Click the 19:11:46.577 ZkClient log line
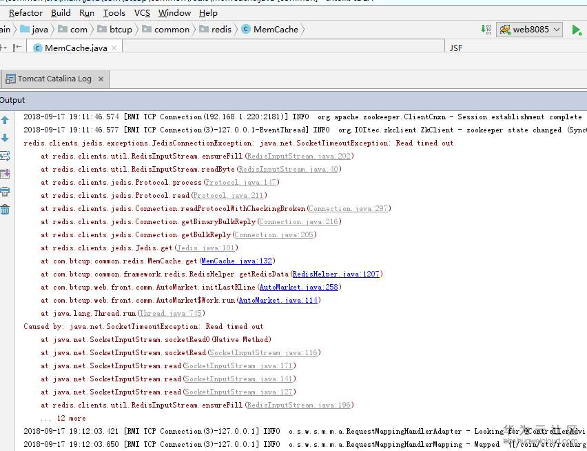This screenshot has width=587, height=451. (305, 130)
